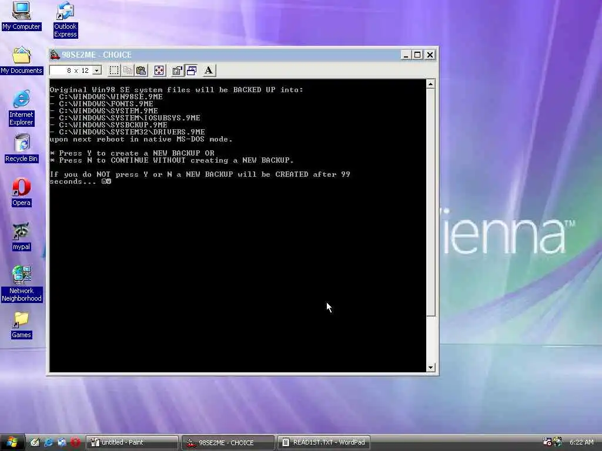Click the Copy icon in console toolbar
602x451 pixels.
pyautogui.click(x=128, y=70)
